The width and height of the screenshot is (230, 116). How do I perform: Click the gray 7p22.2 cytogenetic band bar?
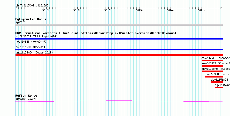click(x=119, y=25)
